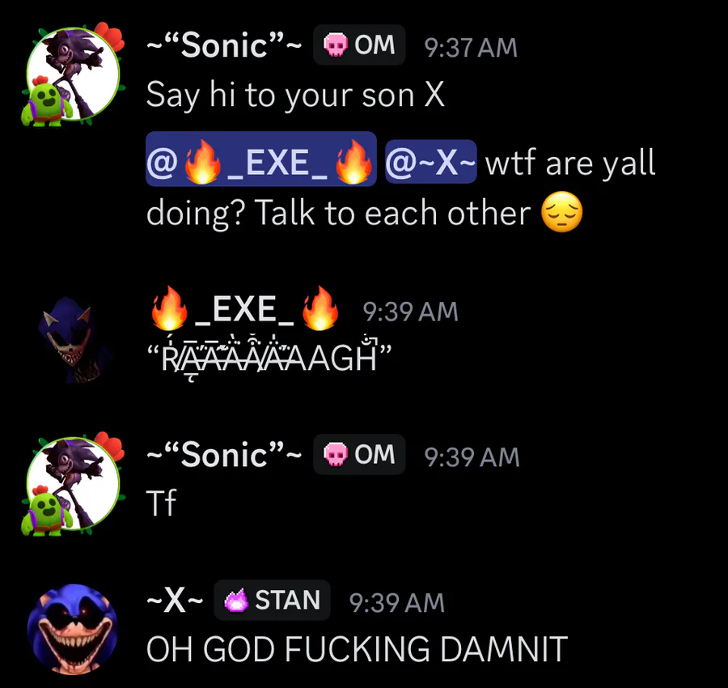Click the 9:37 AM timestamp
Screen dimensions: 728x688
pos(471,48)
